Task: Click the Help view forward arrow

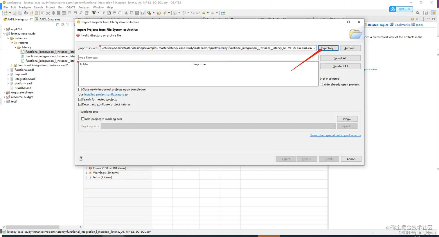Action: pos(418,19)
